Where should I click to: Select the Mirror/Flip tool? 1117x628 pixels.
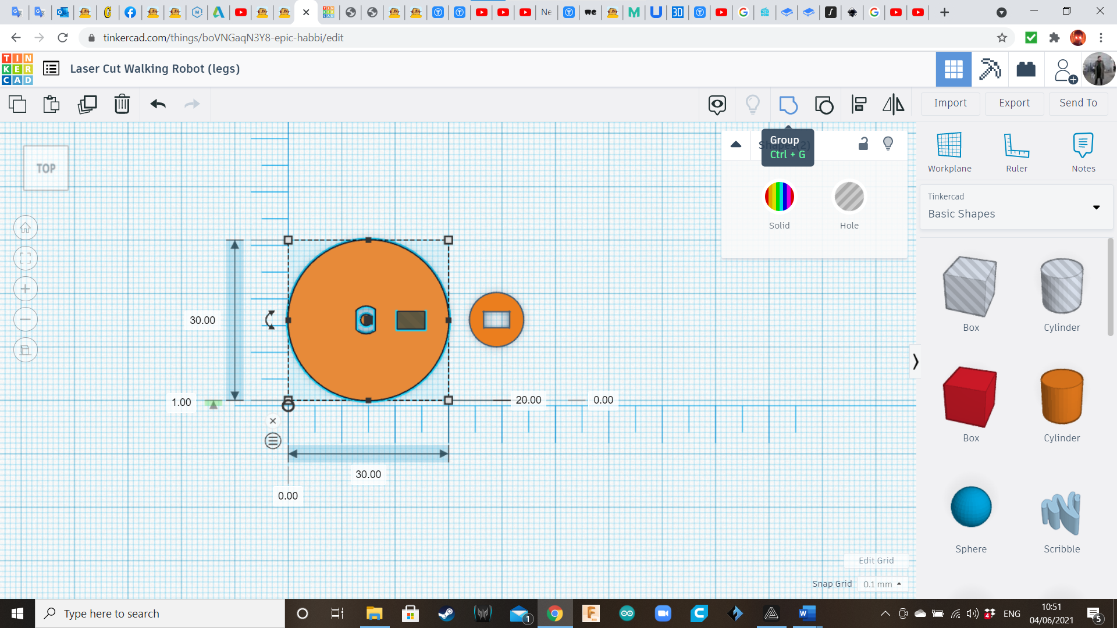[893, 105]
